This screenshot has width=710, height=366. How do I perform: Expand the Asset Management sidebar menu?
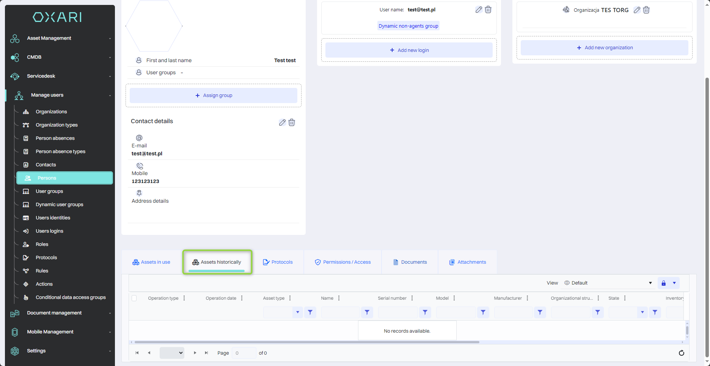point(60,38)
